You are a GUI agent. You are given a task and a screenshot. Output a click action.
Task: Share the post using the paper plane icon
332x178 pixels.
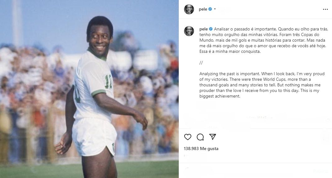[x=213, y=137]
